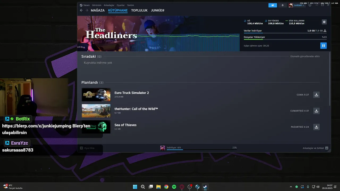The image size is (340, 191).
Task: Open File Explorer from the taskbar
Action: pos(158,187)
